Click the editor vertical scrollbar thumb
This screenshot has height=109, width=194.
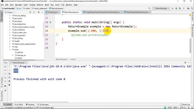point(190,46)
